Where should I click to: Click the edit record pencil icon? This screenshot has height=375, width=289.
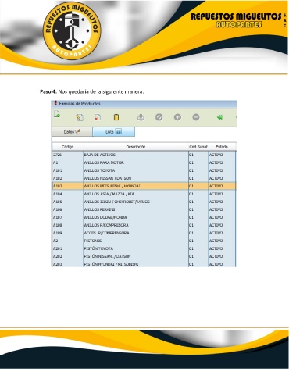click(x=80, y=117)
